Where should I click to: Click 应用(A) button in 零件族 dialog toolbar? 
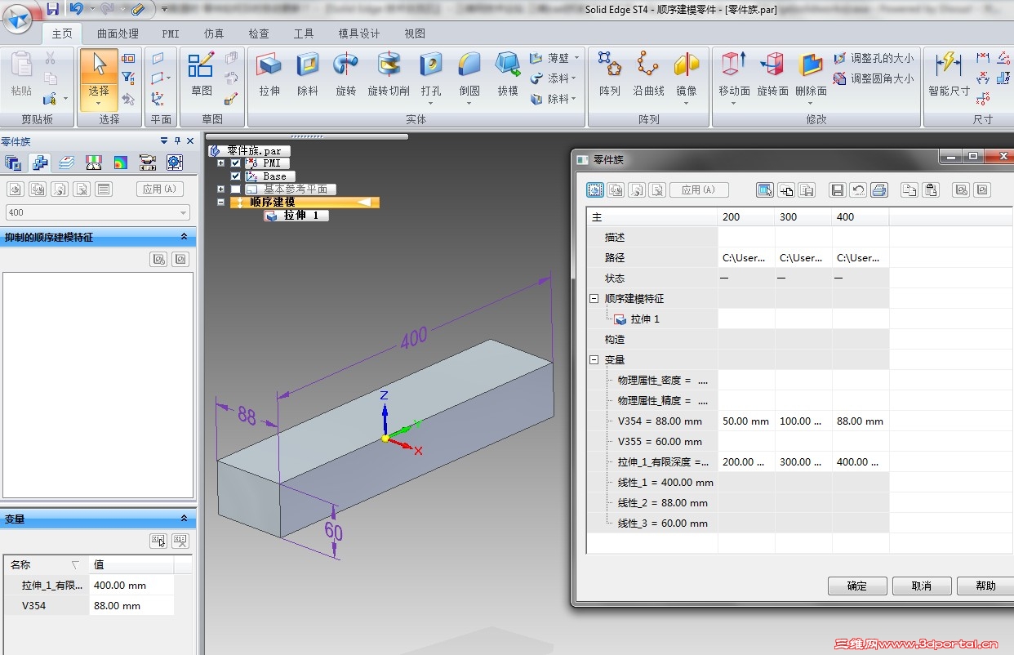699,189
